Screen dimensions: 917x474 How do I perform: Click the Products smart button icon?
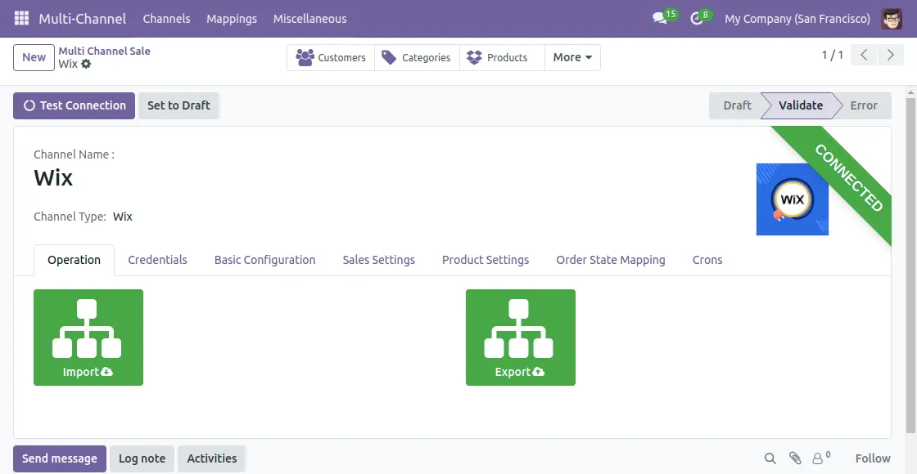click(x=473, y=57)
